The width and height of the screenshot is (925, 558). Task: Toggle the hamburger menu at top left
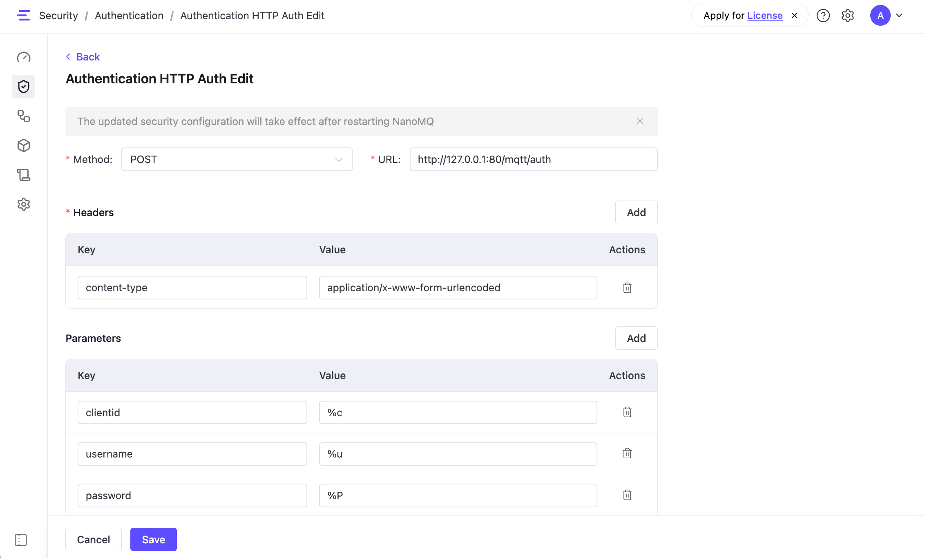click(x=24, y=16)
